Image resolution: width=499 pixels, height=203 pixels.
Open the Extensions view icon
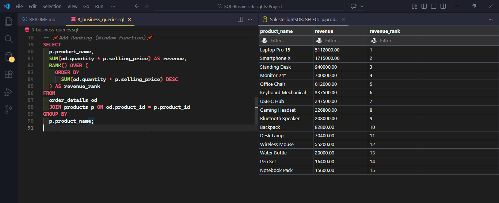(x=8, y=74)
